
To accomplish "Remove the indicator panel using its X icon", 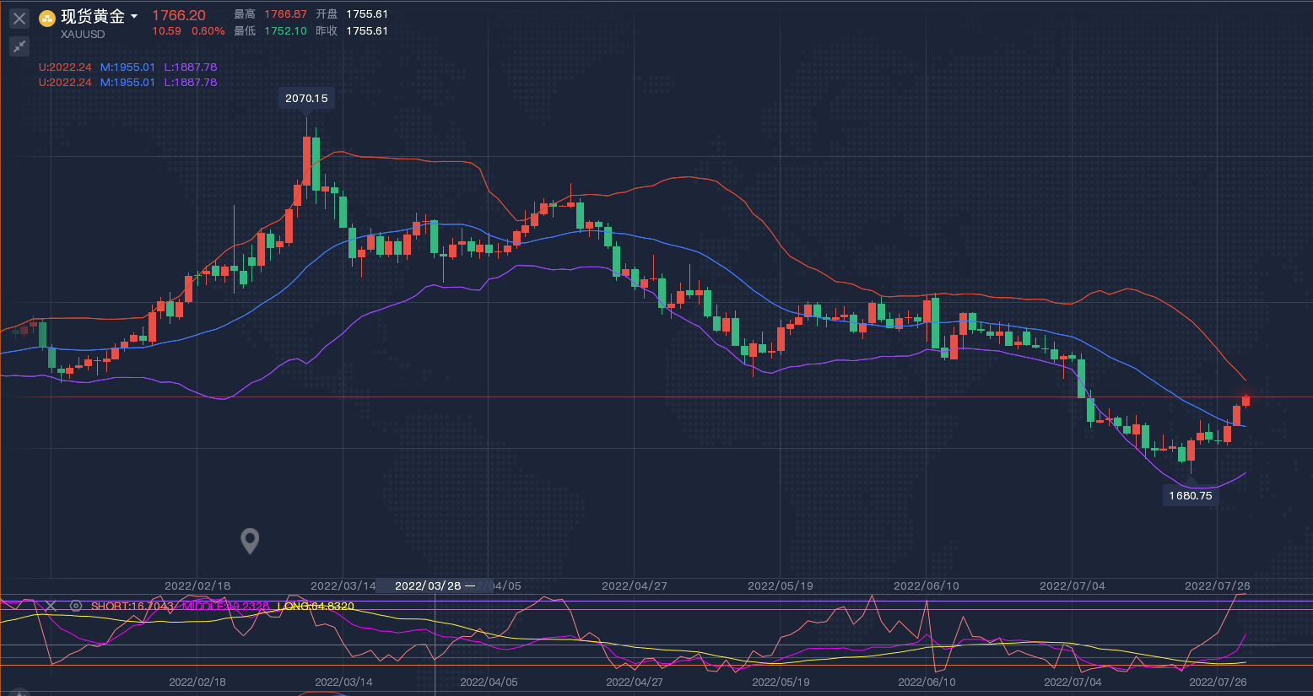I will pyautogui.click(x=51, y=606).
